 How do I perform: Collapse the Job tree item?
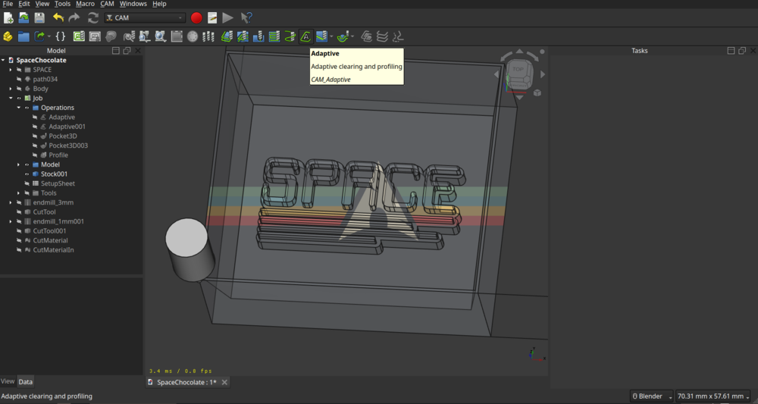click(11, 98)
